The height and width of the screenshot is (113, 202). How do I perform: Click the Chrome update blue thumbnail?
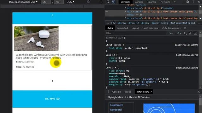tap(169, 108)
